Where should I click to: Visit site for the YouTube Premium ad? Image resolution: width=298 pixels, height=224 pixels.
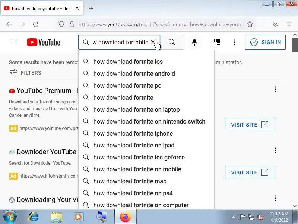(250, 125)
